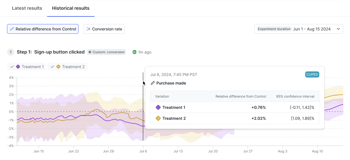Click the CUPED badge in tooltip
The width and height of the screenshot is (350, 160).
pyautogui.click(x=312, y=75)
